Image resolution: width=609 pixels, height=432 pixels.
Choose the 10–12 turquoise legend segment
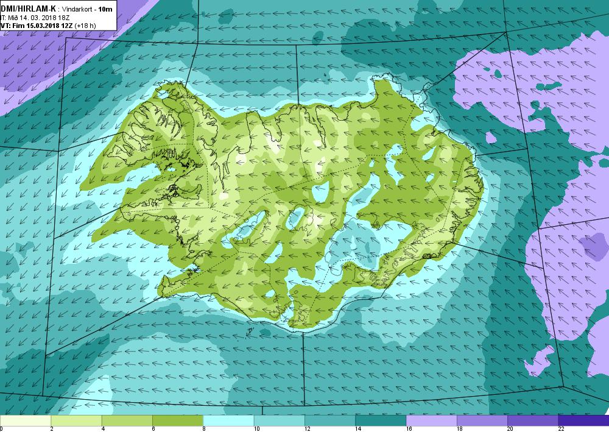(x=280, y=420)
